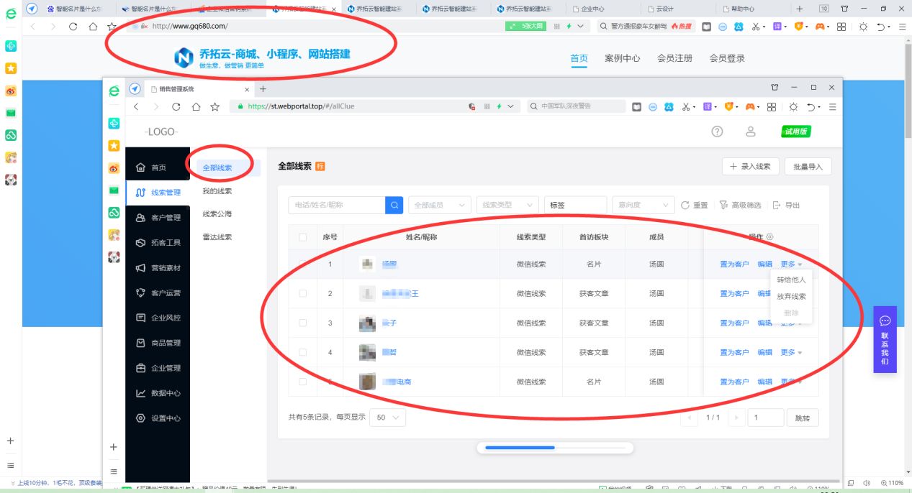Select 数据中心 chart icon in sidebar
Image resolution: width=912 pixels, height=493 pixels.
(x=141, y=393)
